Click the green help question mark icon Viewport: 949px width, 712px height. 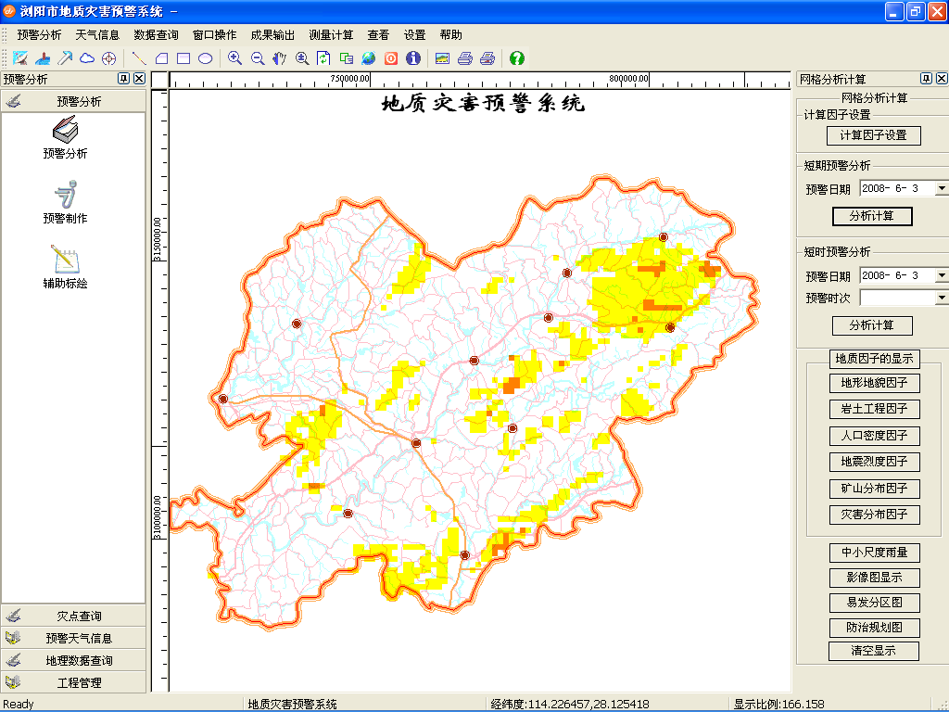click(x=517, y=58)
